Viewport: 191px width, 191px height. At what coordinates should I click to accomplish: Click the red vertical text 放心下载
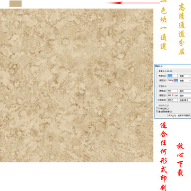click(x=180, y=159)
